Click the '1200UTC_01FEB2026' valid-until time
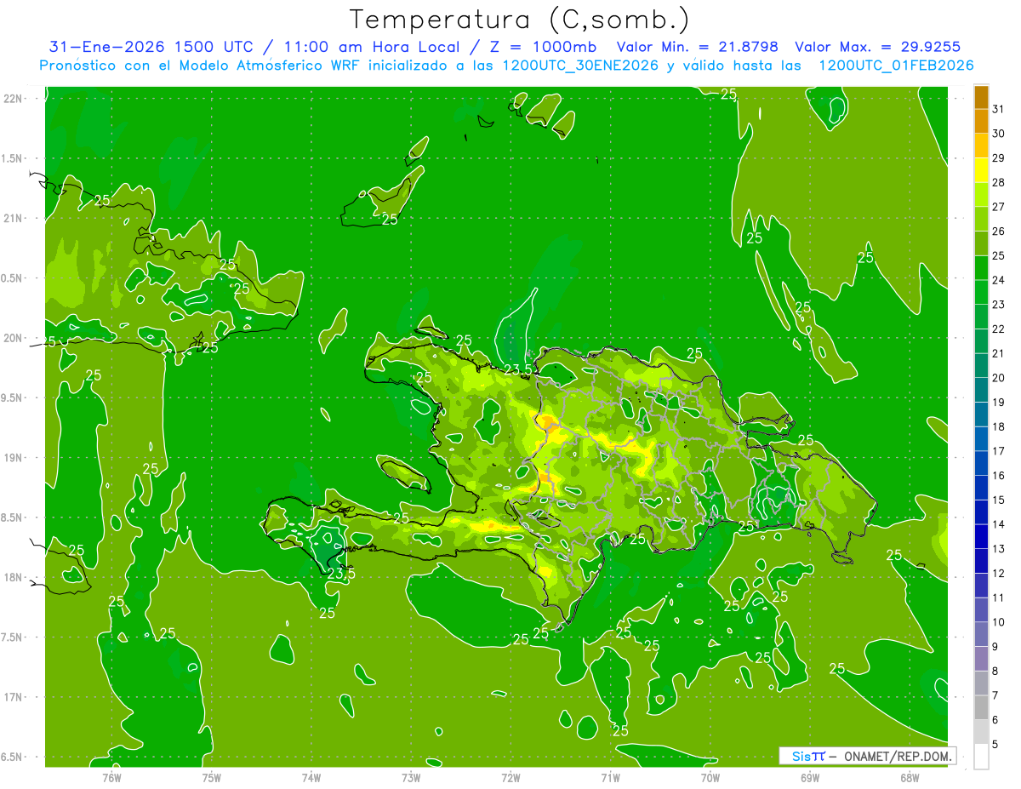 coord(896,66)
